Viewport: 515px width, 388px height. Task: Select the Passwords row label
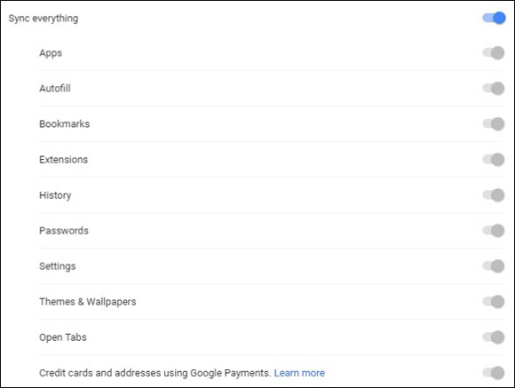click(x=64, y=231)
